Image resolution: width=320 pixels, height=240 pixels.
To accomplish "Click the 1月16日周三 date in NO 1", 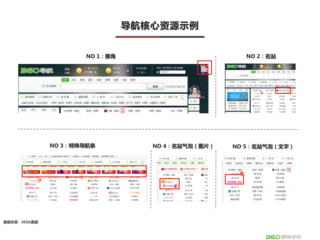I will coord(142,68).
